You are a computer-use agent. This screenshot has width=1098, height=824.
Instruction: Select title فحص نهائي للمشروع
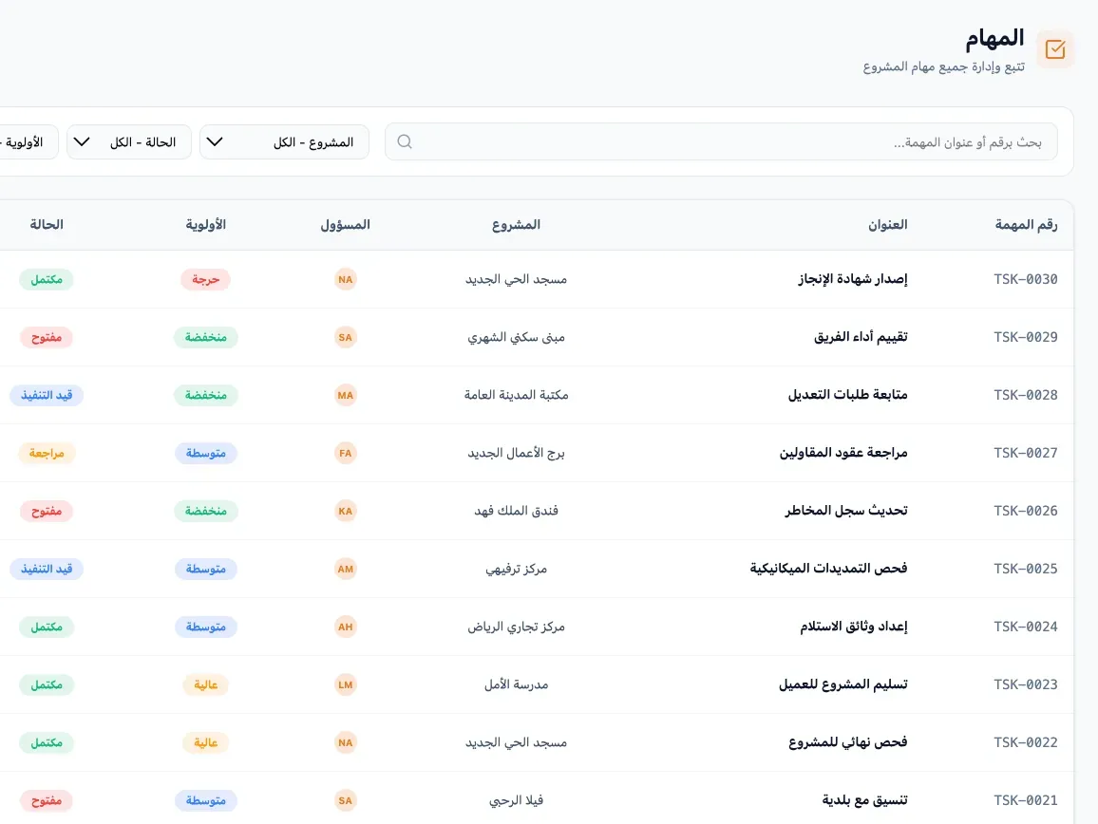pyautogui.click(x=847, y=742)
